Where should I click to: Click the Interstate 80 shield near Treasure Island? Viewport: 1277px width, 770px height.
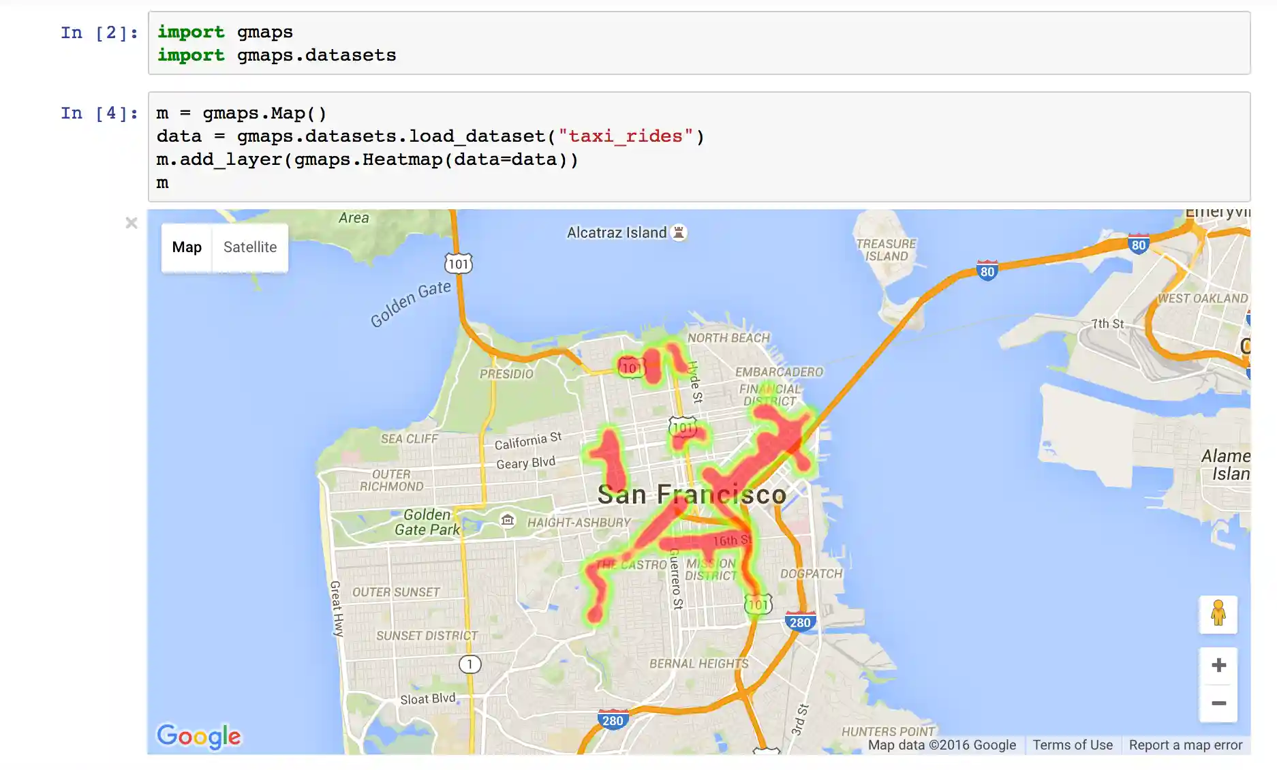[987, 271]
